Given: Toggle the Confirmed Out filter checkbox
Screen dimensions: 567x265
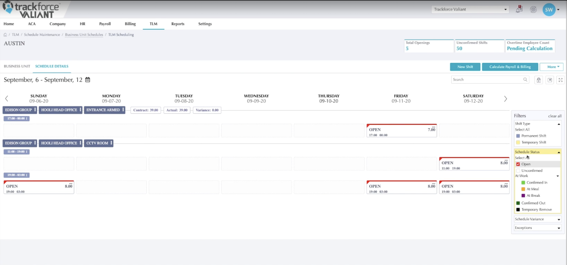Looking at the screenshot, I should point(518,203).
